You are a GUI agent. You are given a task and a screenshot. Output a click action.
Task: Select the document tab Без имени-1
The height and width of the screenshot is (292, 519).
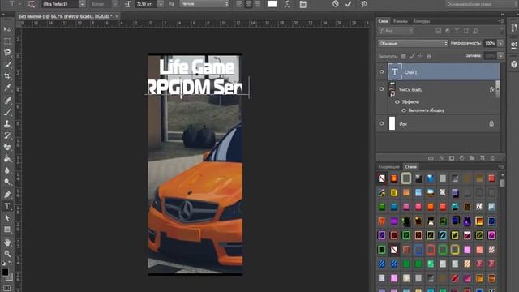pos(65,16)
